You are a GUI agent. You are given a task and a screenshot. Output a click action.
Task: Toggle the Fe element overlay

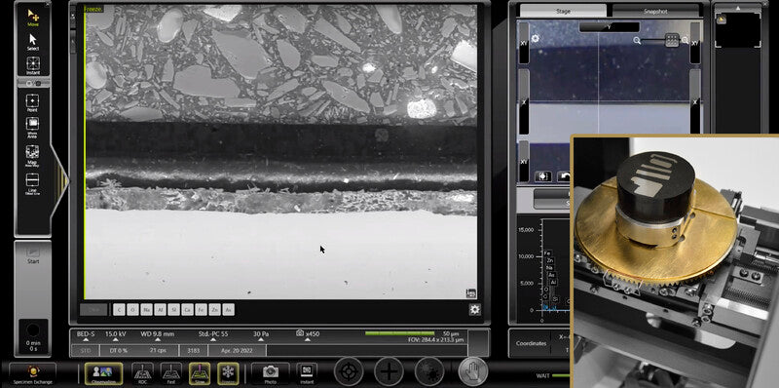tap(201, 310)
